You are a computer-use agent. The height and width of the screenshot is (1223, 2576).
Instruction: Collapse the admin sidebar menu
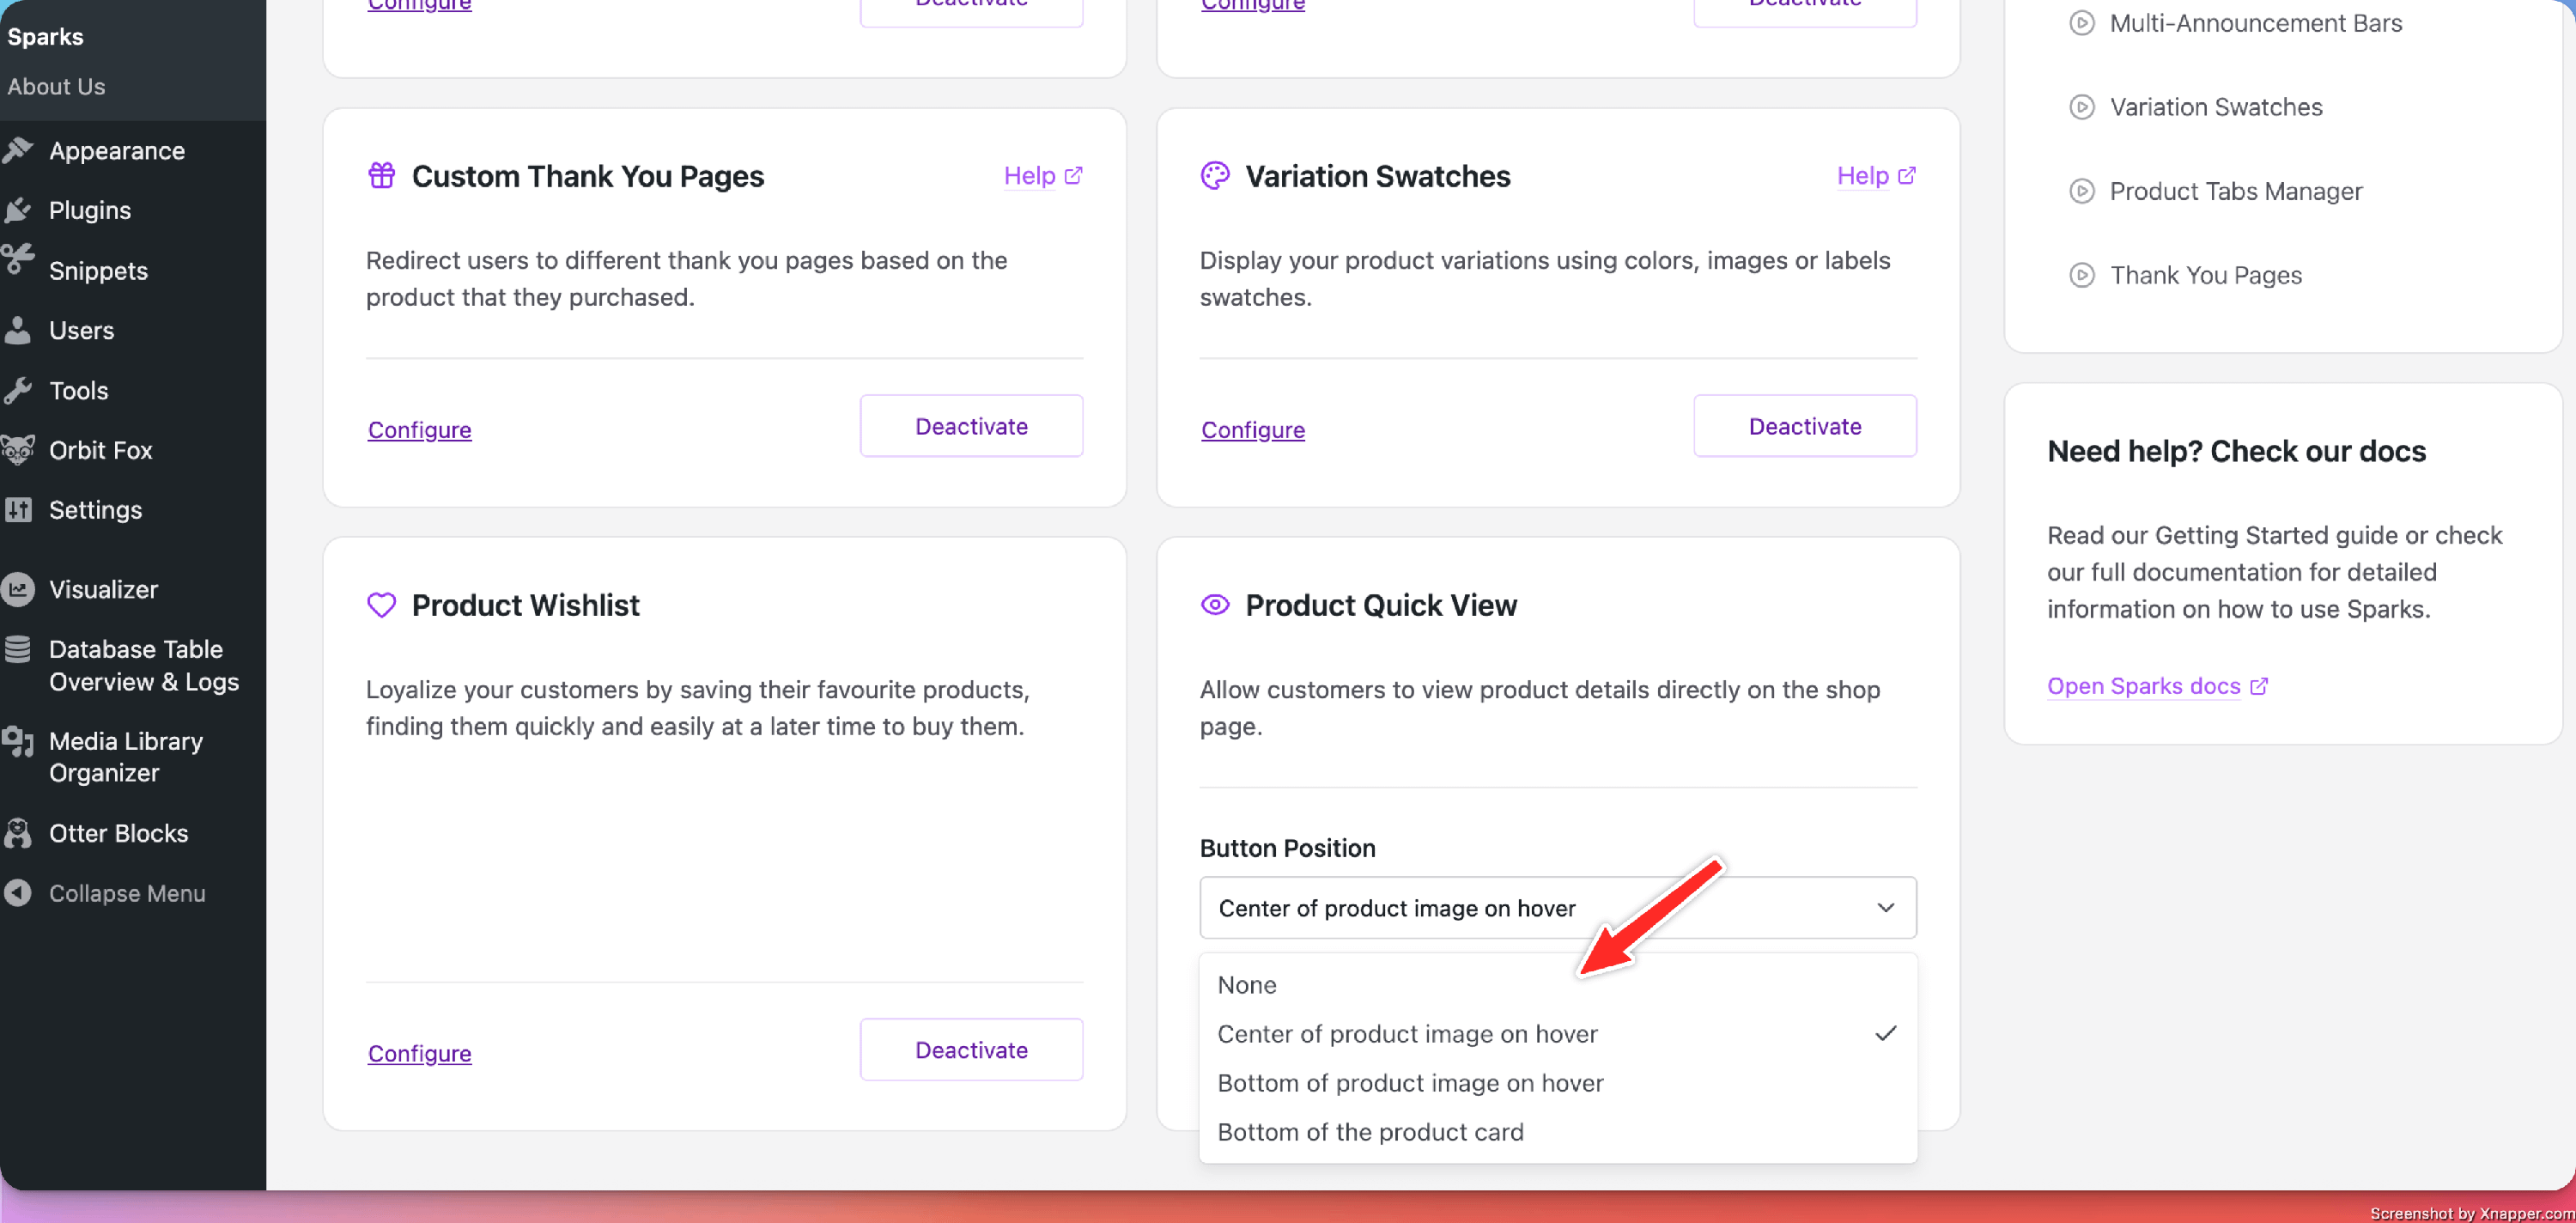126,893
